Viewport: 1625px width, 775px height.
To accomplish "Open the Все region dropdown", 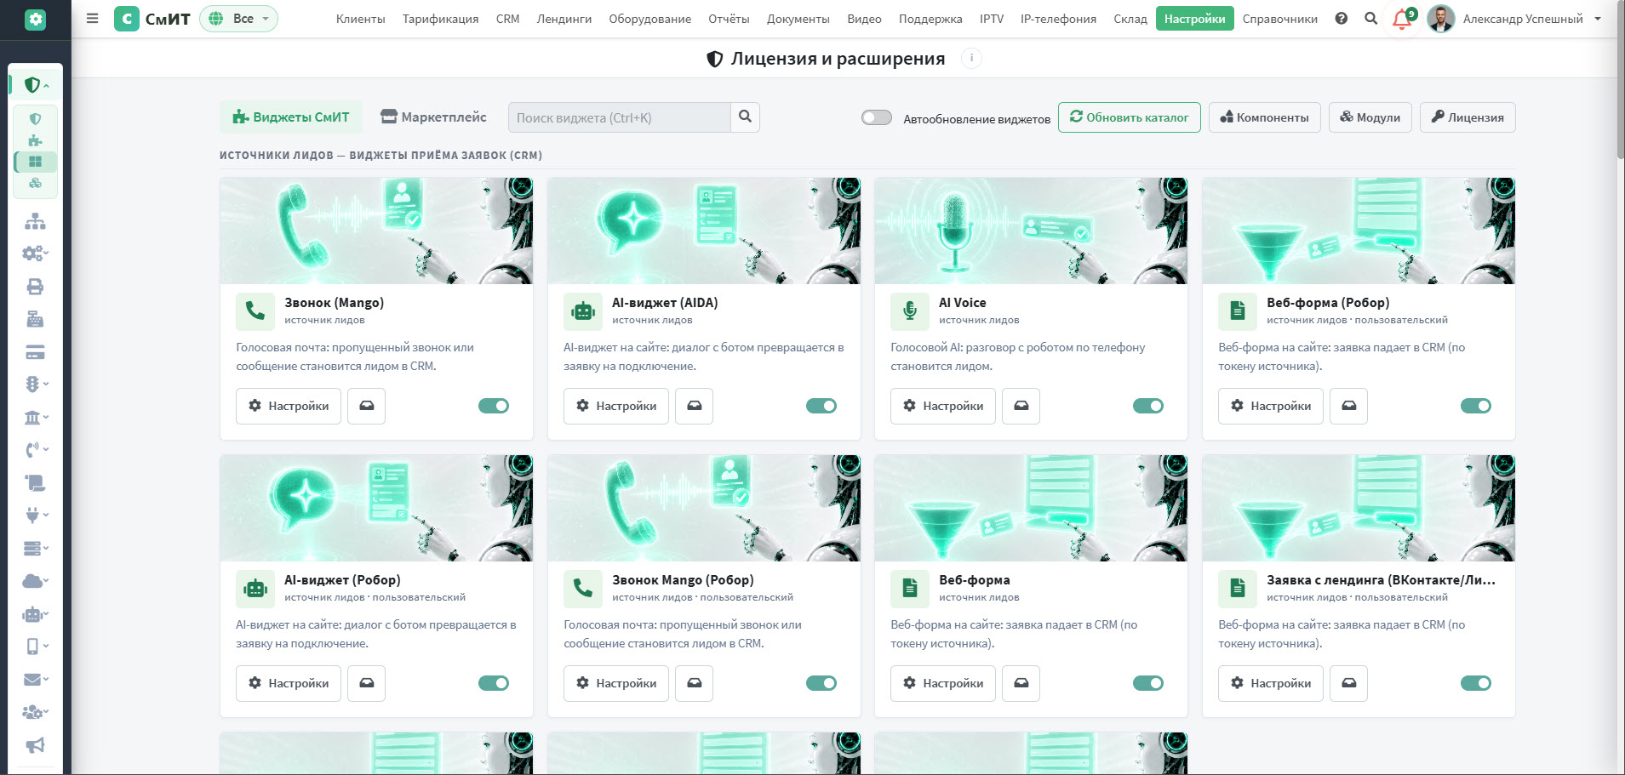I will tap(239, 19).
